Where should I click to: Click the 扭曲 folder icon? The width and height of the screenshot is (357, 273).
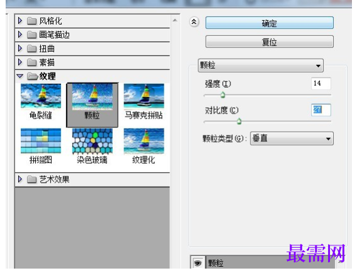pos(31,49)
